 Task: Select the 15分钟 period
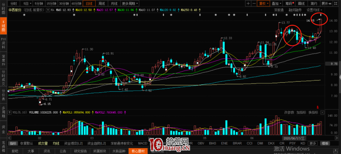[x=51, y=3]
